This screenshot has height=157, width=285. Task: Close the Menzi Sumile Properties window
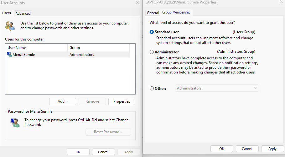pos(282,2)
